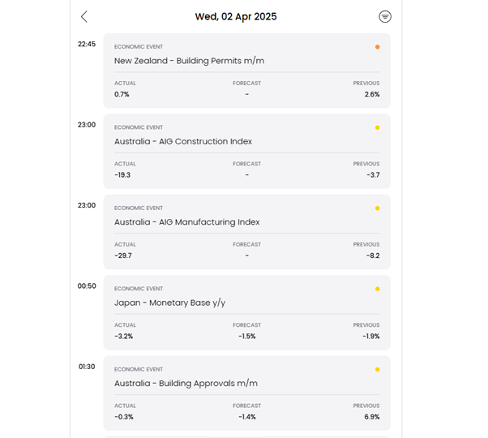
Task: Click Building Permits previous value 2.6%
Action: click(x=372, y=94)
